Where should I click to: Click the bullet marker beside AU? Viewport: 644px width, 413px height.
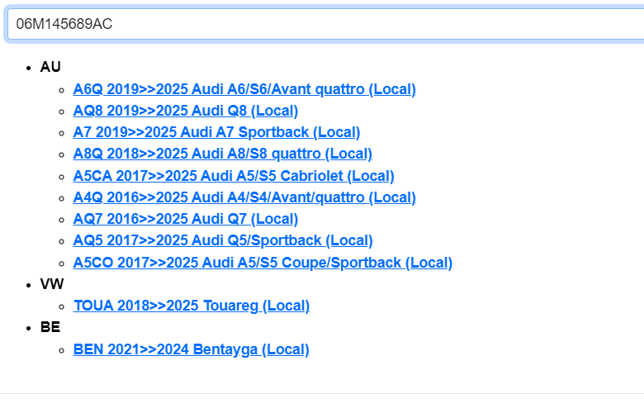[x=29, y=68]
